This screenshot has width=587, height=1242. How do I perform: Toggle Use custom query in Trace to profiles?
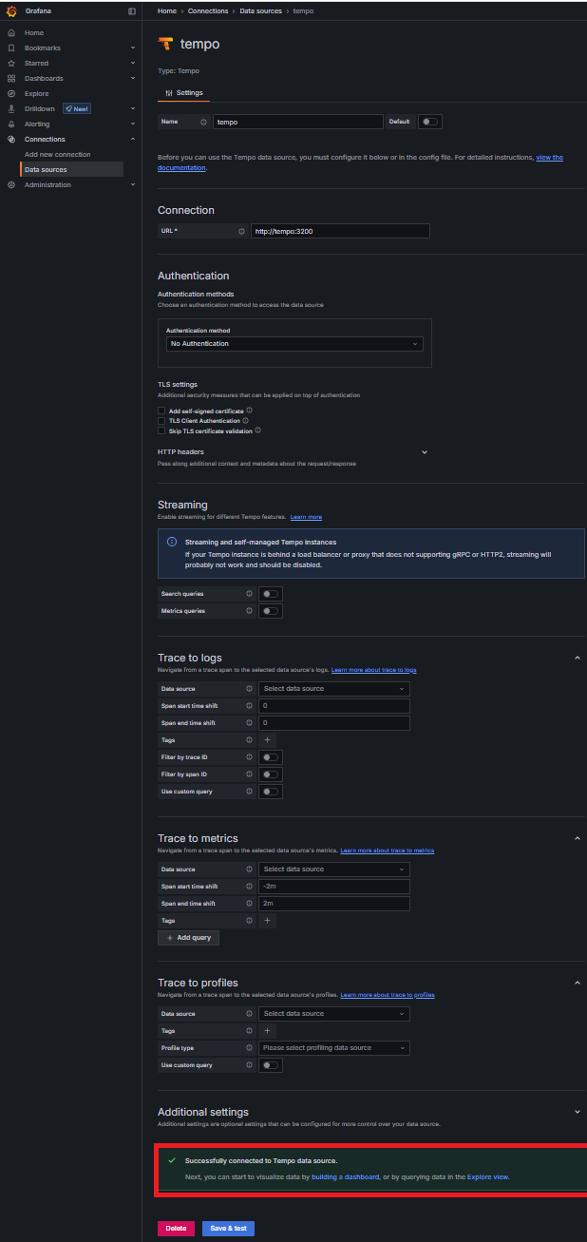pyautogui.click(x=271, y=1065)
